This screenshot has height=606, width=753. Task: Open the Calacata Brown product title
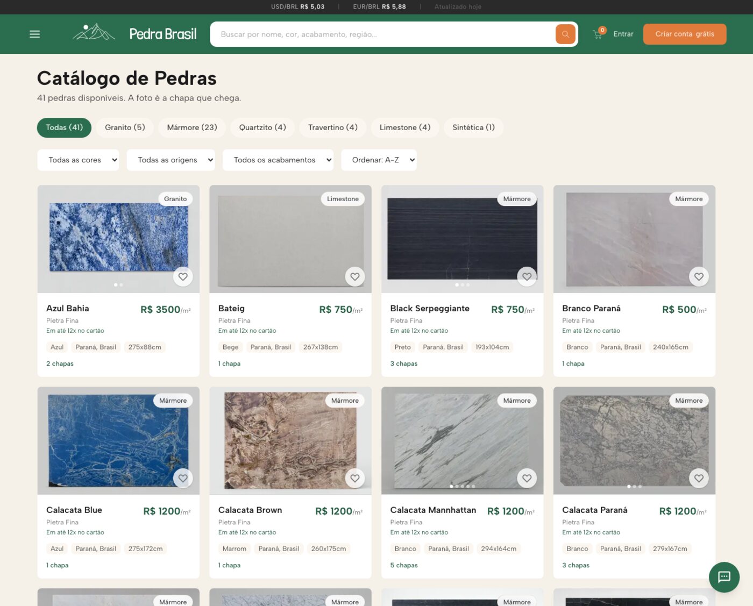(250, 510)
